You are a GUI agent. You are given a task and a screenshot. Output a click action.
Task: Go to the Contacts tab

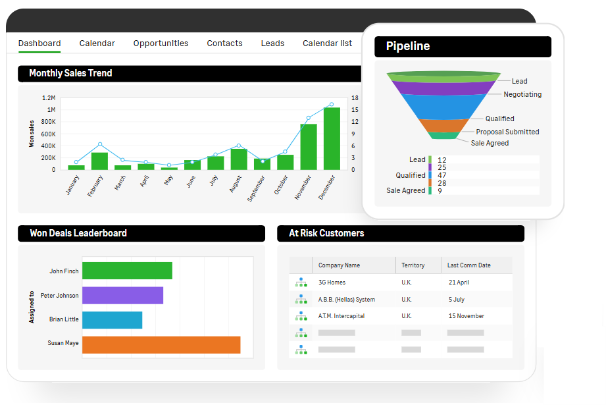224,43
